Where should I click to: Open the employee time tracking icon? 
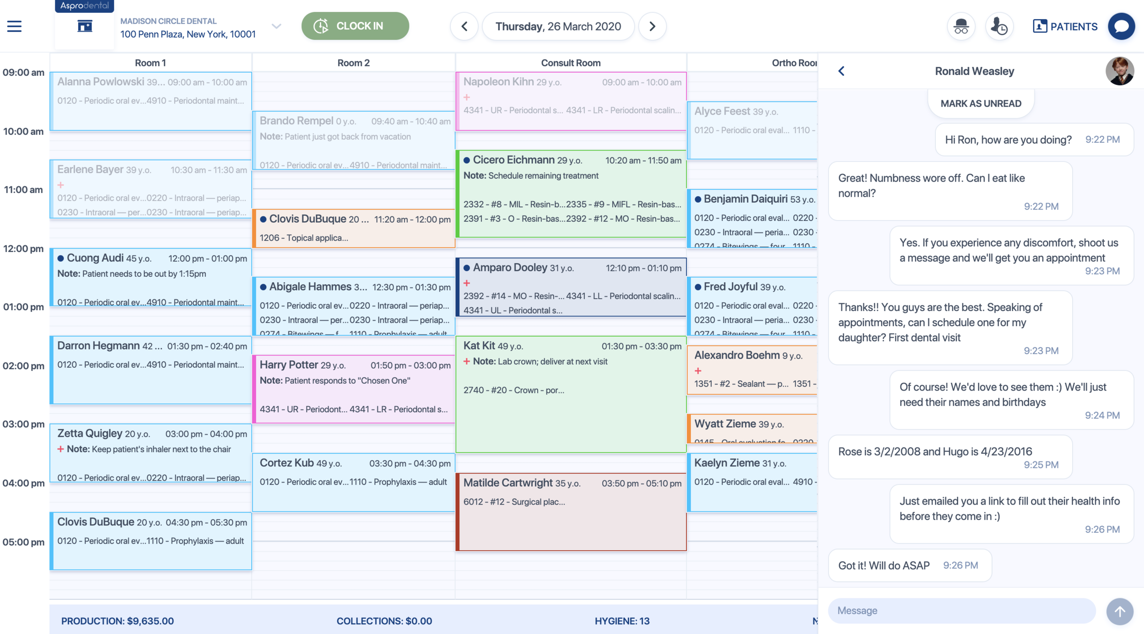click(x=999, y=26)
